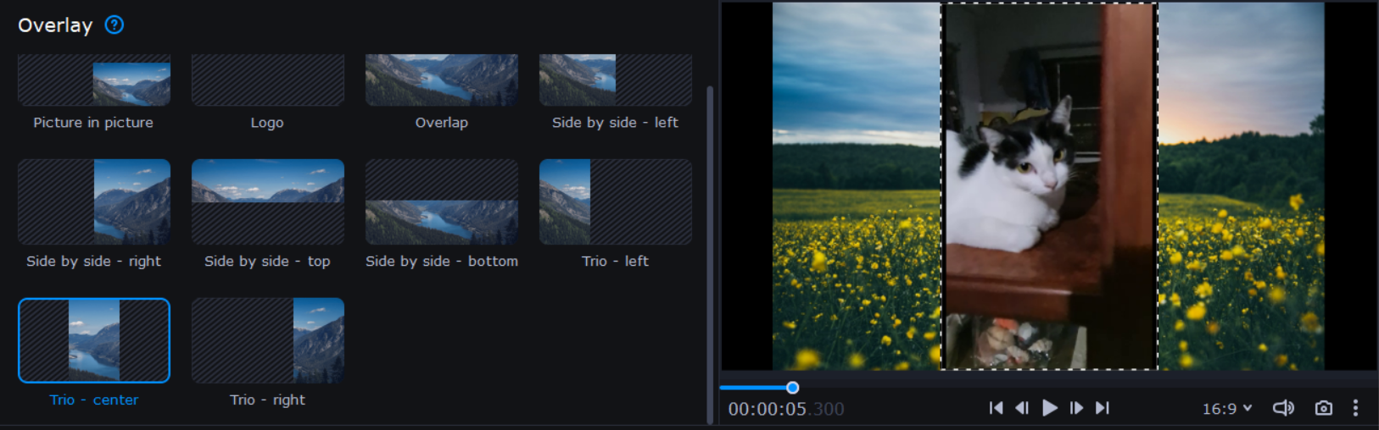This screenshot has width=1379, height=430.
Task: Click the preview seek bar handle
Action: coord(792,388)
